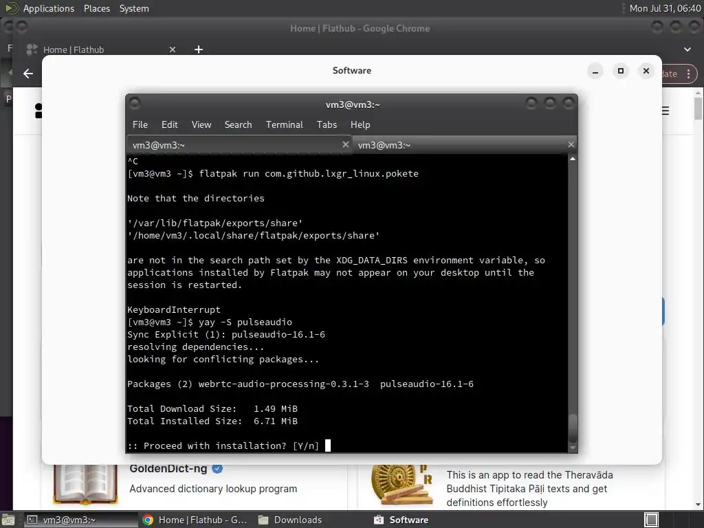
Task: Close the second terminal tab
Action: click(x=571, y=144)
